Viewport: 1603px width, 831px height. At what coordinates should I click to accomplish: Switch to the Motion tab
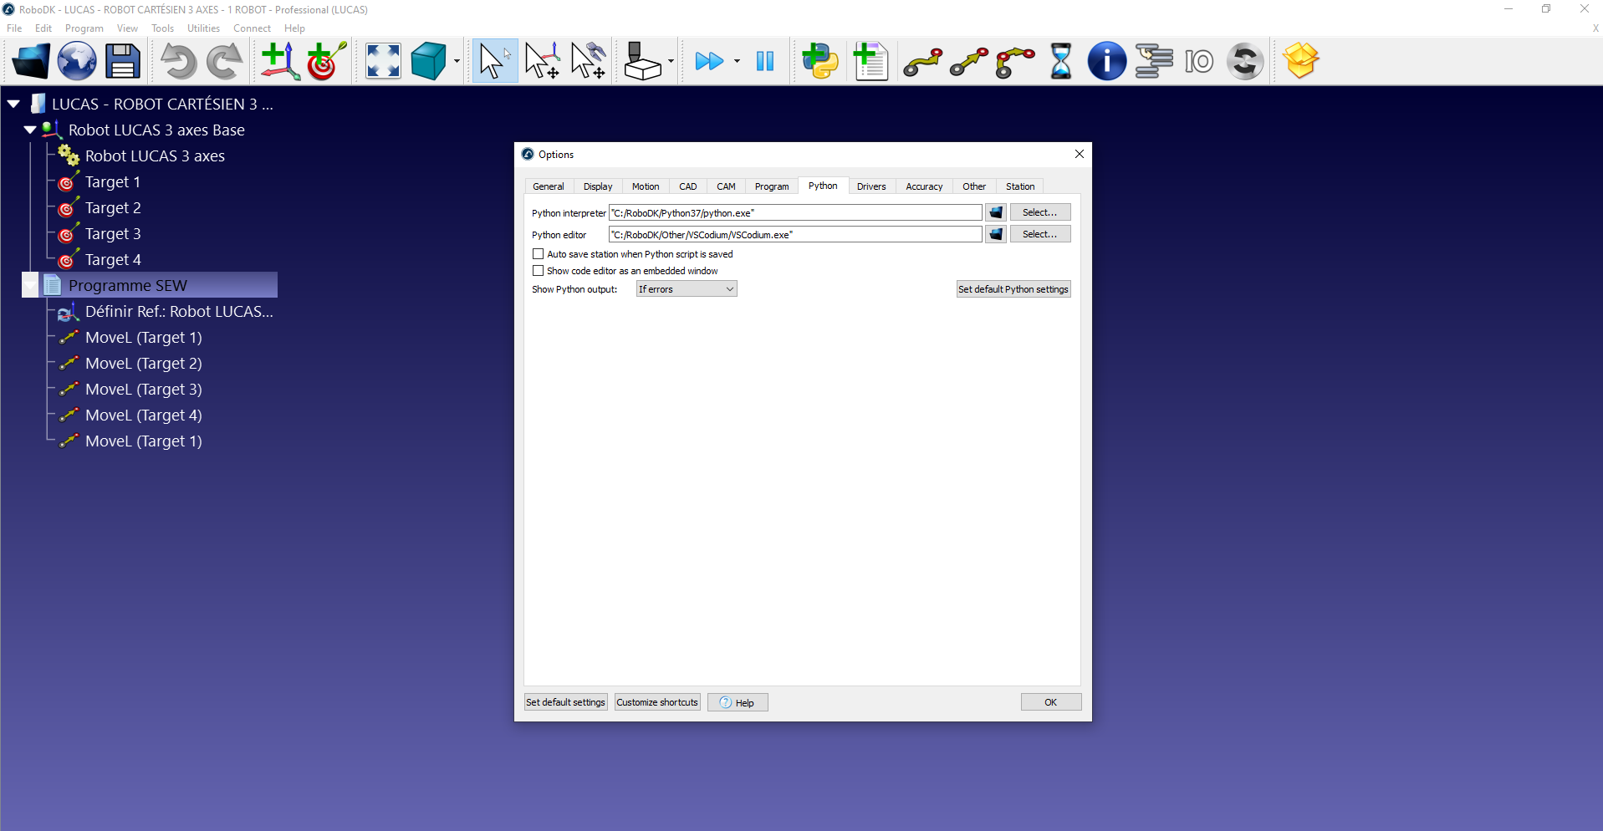pos(645,186)
